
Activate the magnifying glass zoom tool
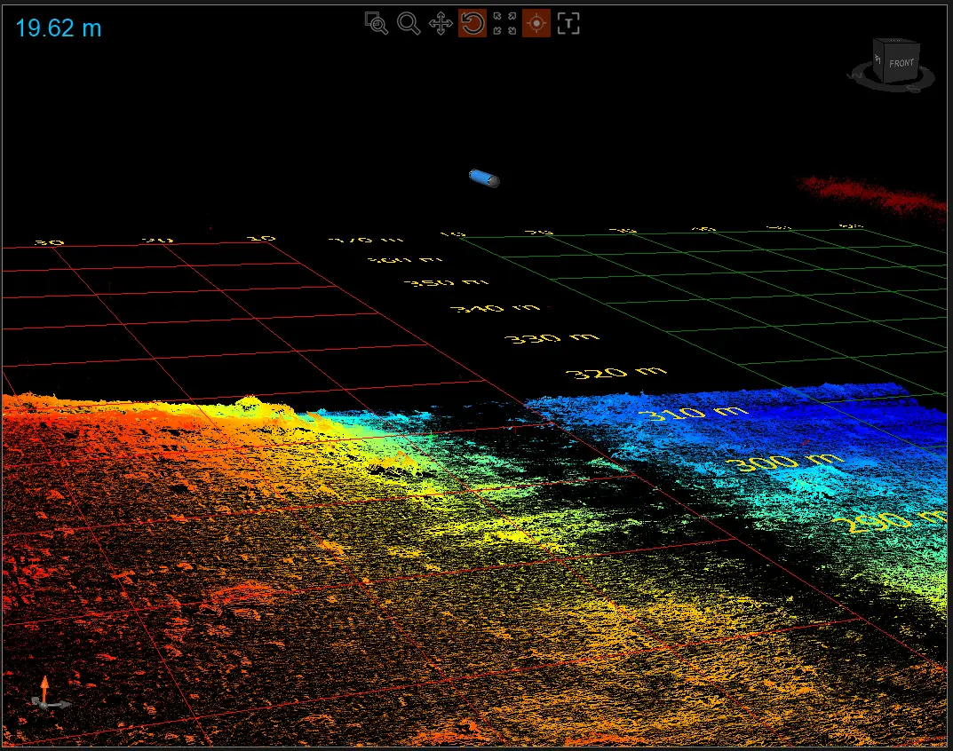click(x=409, y=23)
